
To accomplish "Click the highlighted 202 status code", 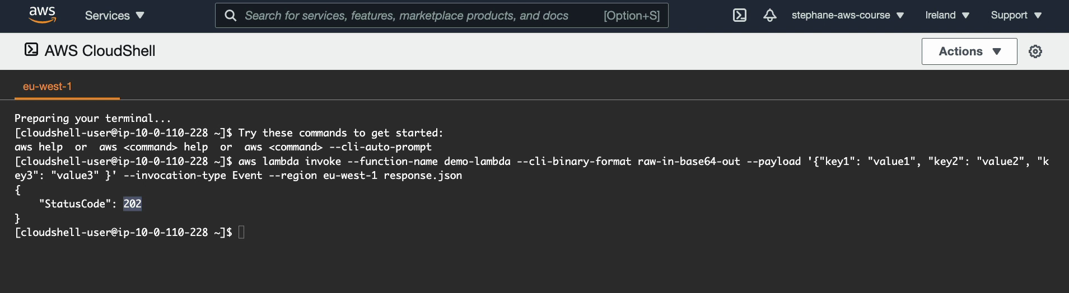I will point(133,204).
